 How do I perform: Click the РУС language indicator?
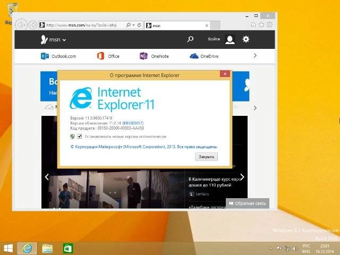(306, 249)
